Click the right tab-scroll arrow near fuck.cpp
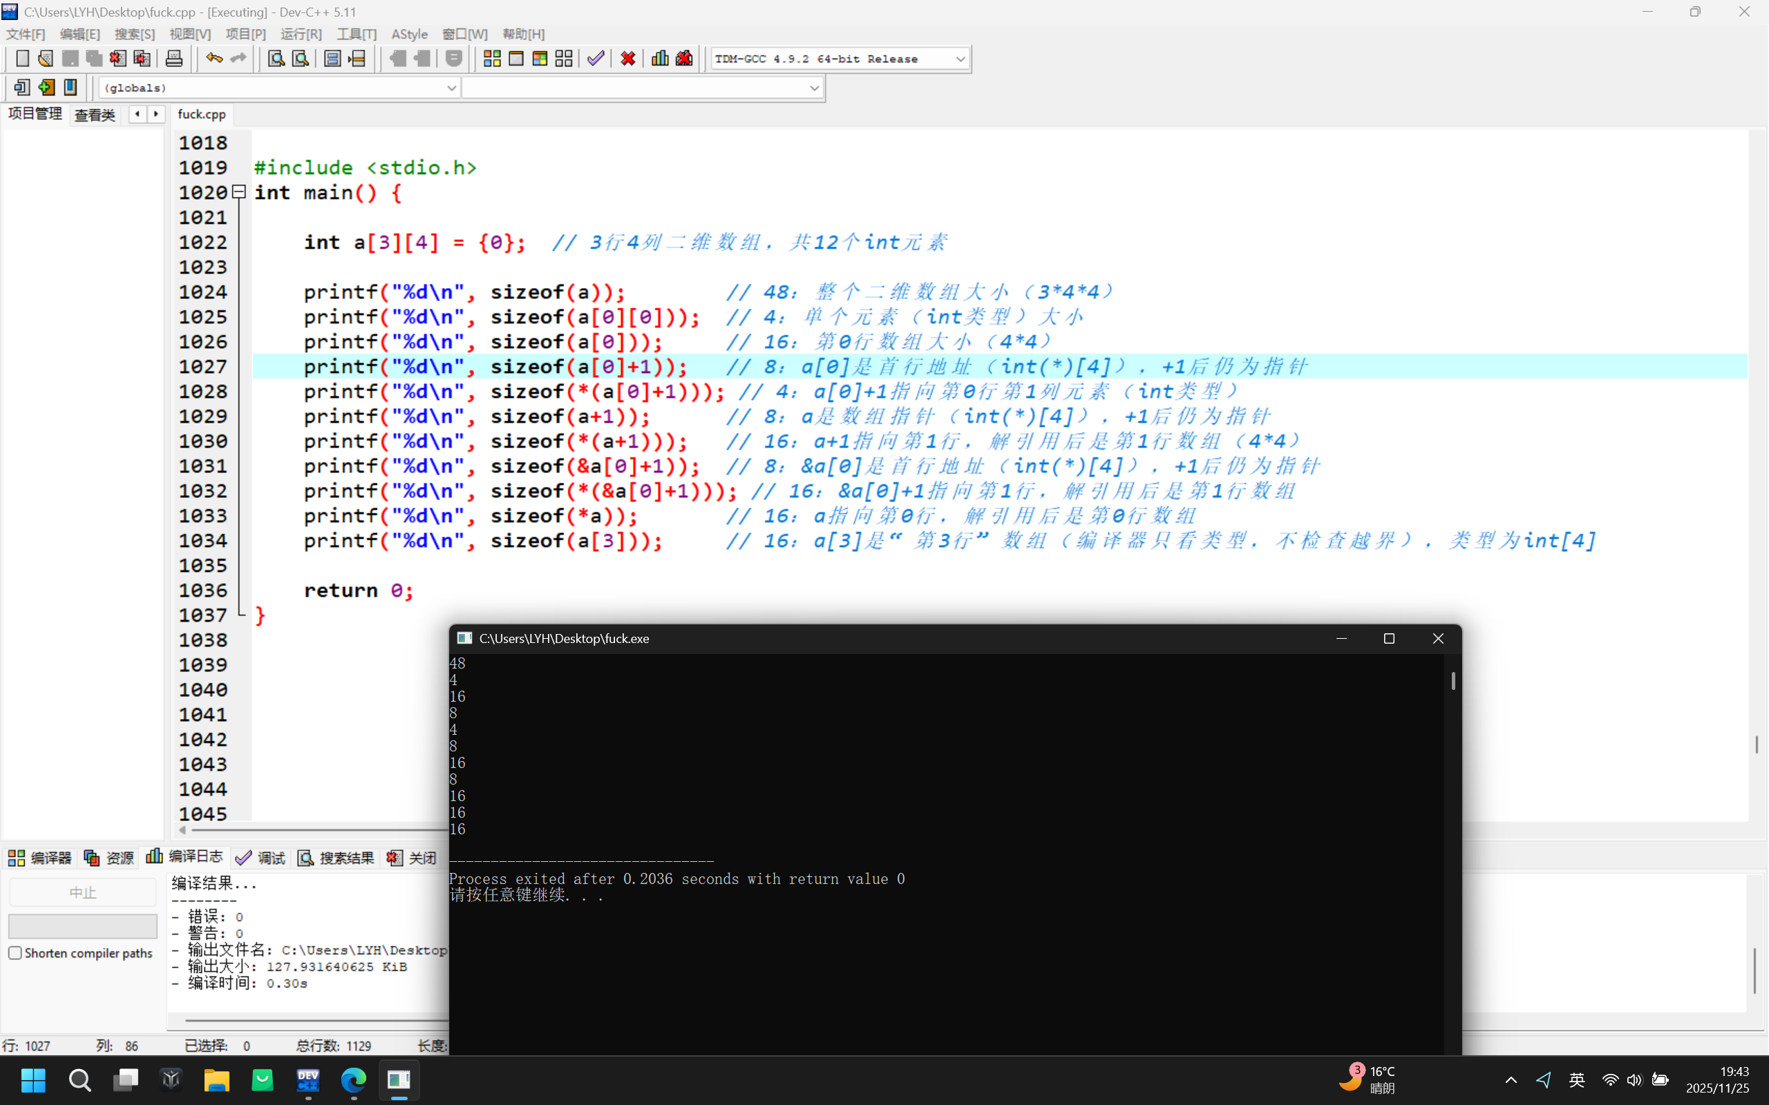 click(x=156, y=114)
